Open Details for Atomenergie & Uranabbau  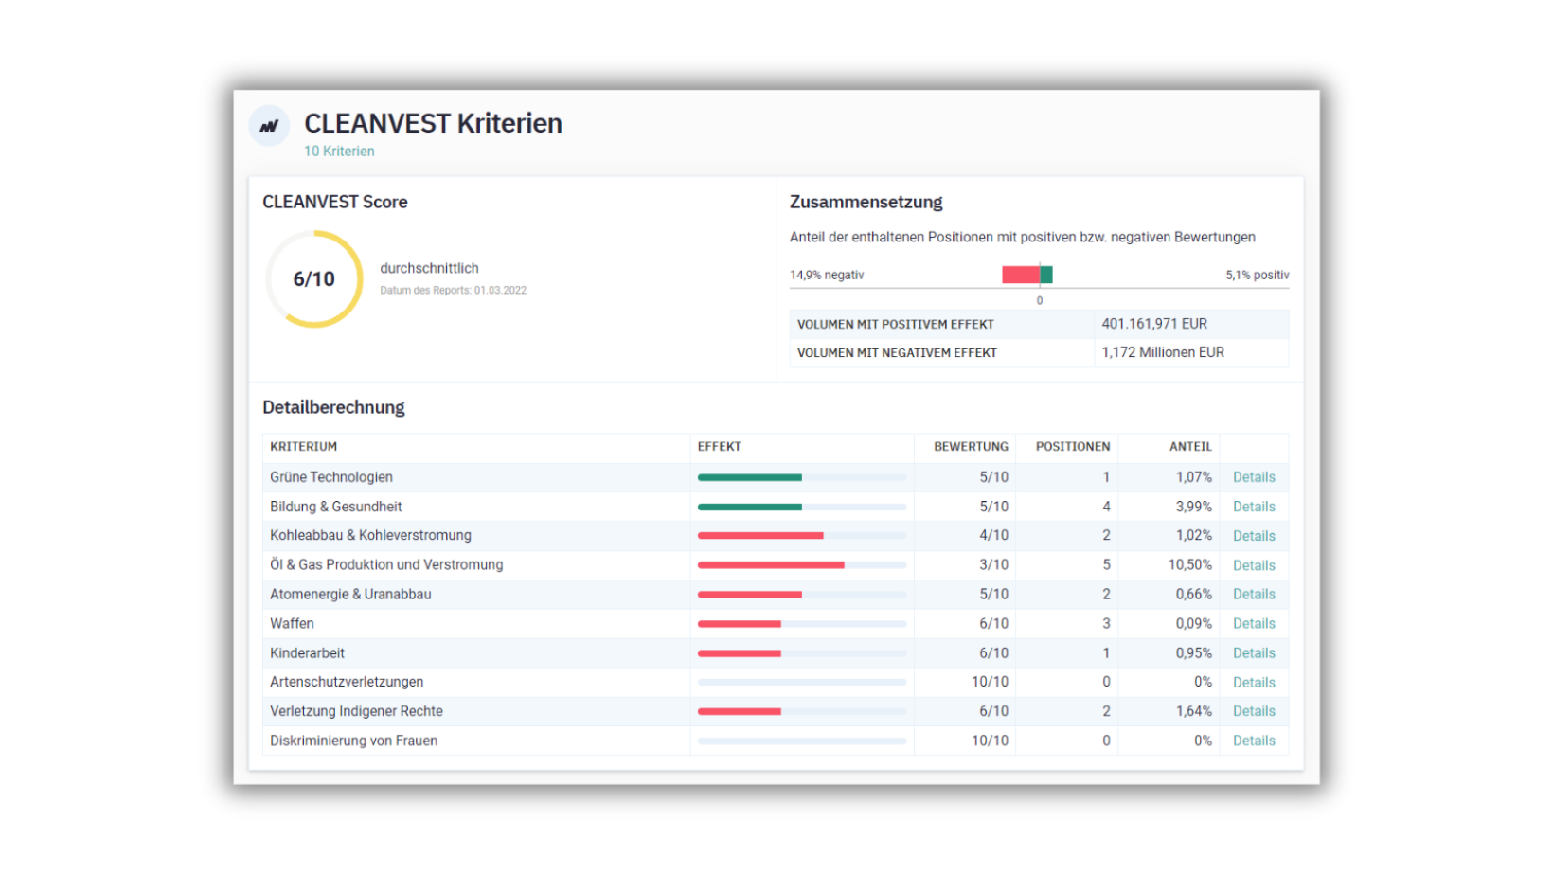(x=1254, y=595)
